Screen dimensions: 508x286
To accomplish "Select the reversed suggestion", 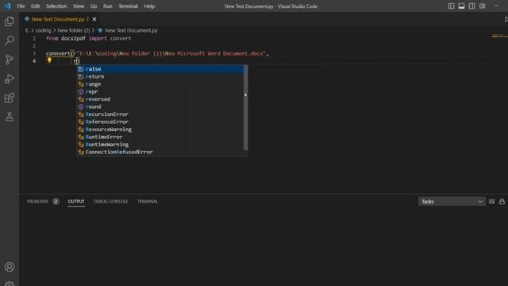I will pos(160,99).
